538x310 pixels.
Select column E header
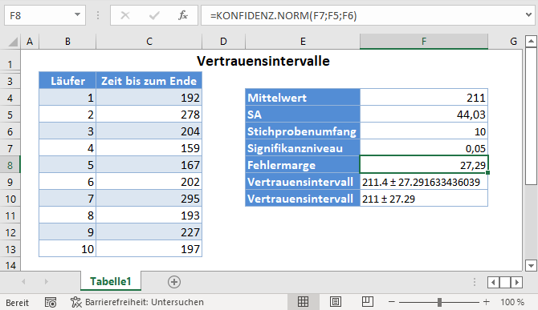pyautogui.click(x=303, y=42)
